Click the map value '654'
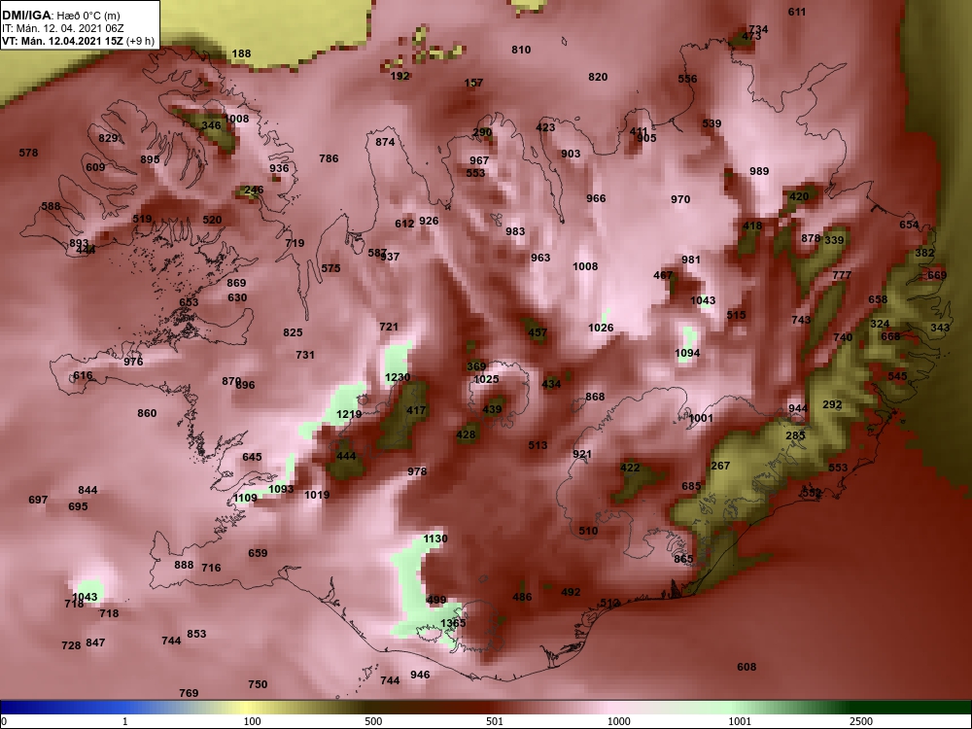This screenshot has width=972, height=729. point(909,226)
